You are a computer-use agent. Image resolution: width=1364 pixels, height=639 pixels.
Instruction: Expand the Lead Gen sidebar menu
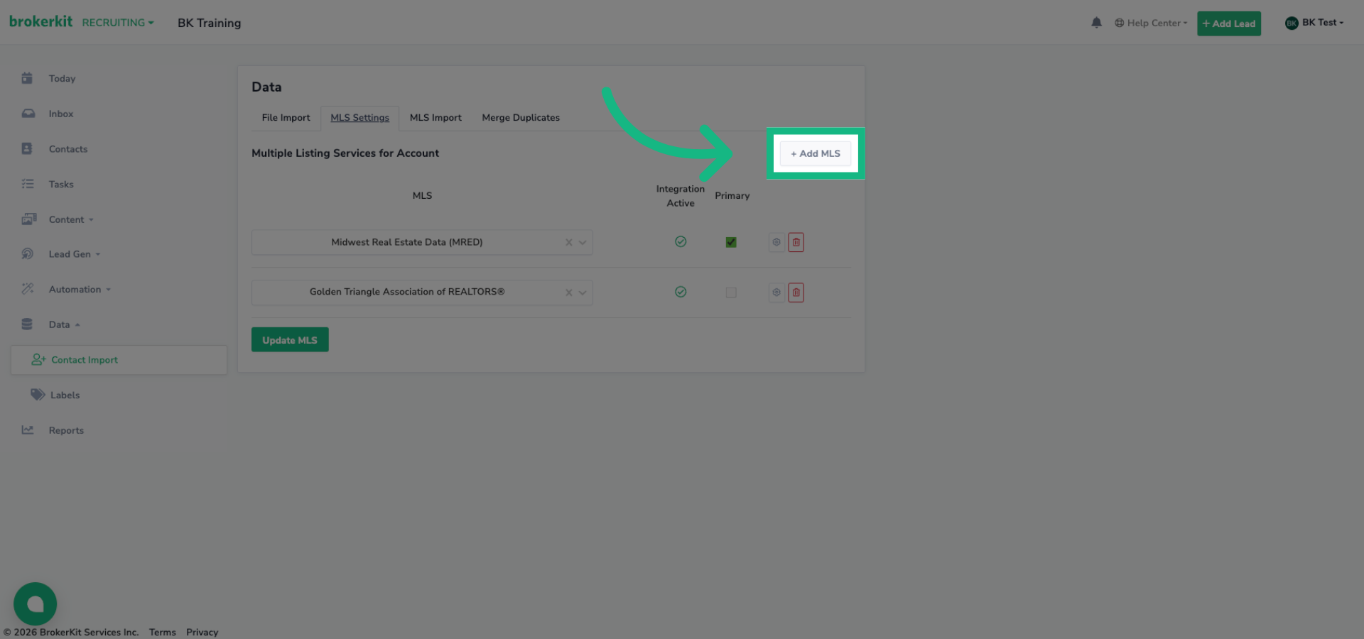coord(75,254)
